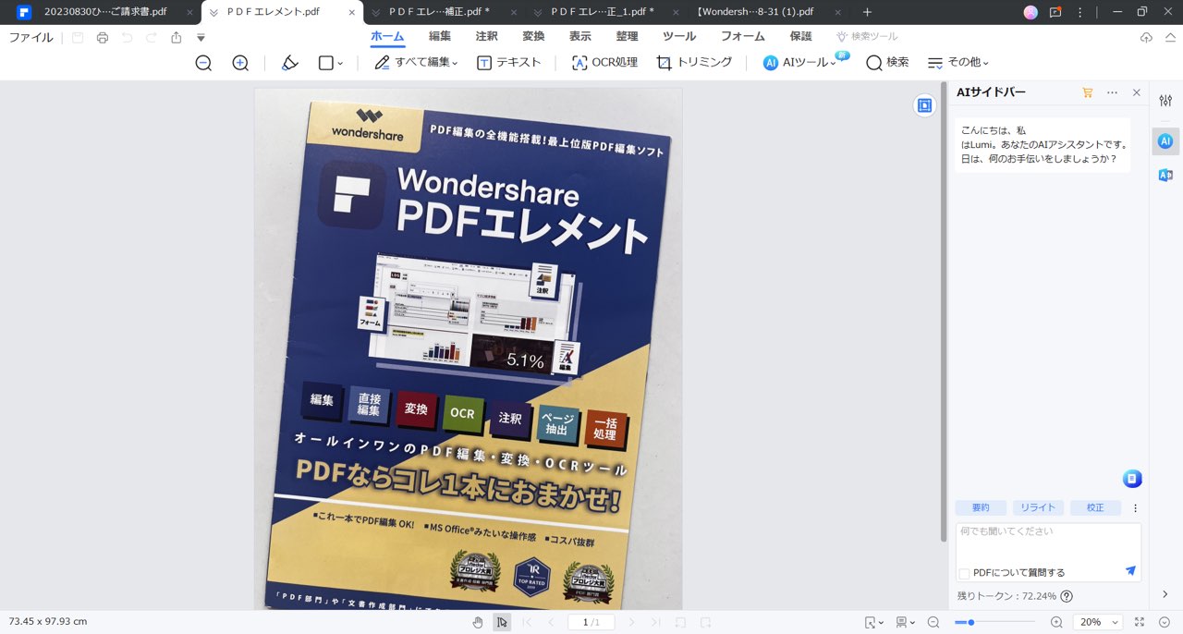
Task: Run OCR処理 on the document
Action: [x=604, y=62]
